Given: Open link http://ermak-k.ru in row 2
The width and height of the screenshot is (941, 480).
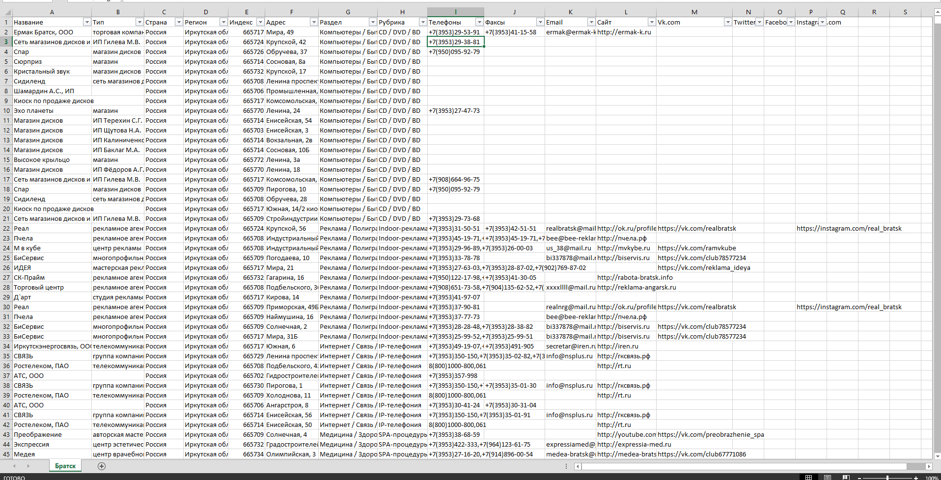Looking at the screenshot, I should tap(624, 32).
